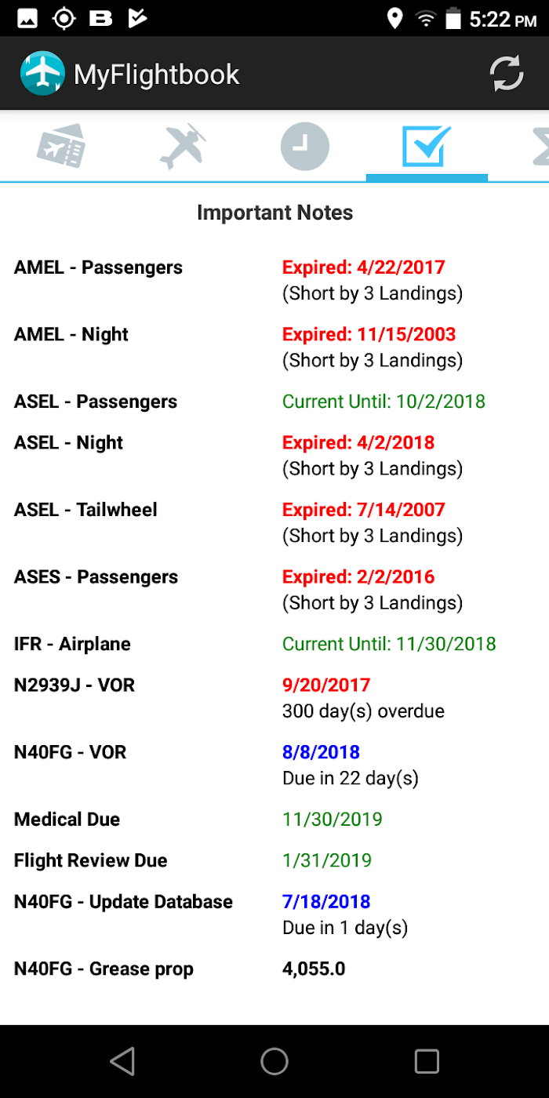549x1098 pixels.
Task: Tap the ASEL - Tailwheel expired row
Action: 274,522
